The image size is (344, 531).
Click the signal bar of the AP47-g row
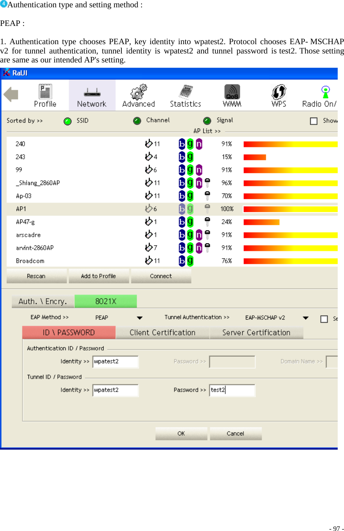tap(261, 222)
